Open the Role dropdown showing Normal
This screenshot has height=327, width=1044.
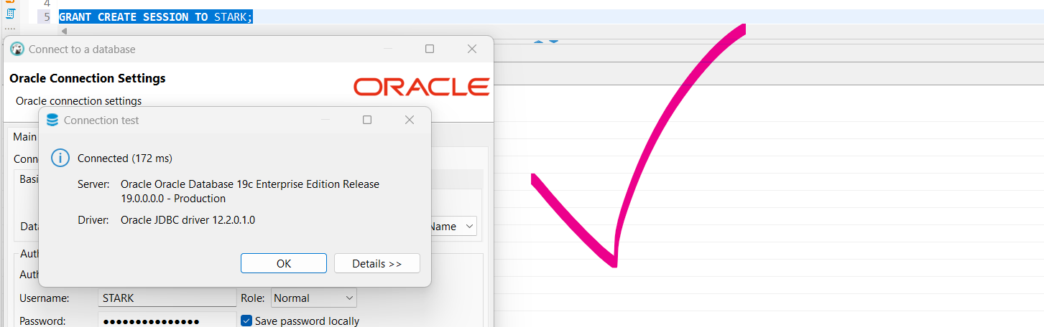tap(314, 298)
